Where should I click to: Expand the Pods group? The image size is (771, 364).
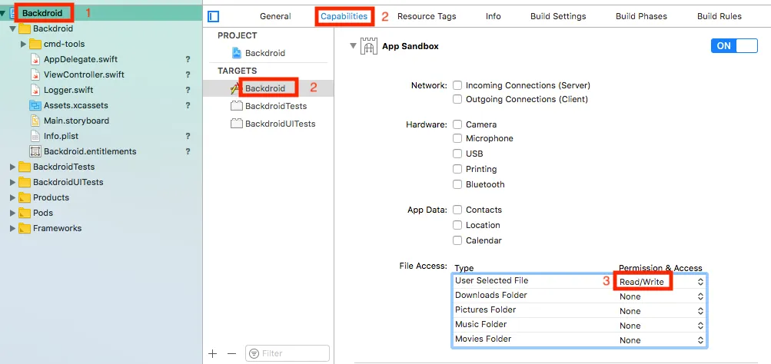coord(13,213)
